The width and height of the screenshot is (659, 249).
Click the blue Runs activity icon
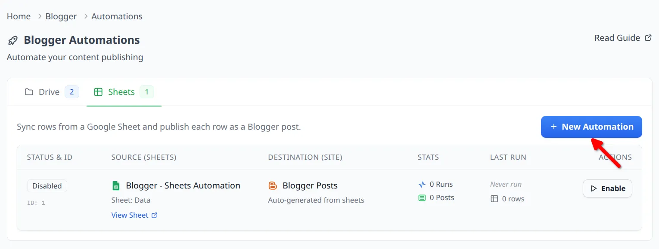click(422, 185)
